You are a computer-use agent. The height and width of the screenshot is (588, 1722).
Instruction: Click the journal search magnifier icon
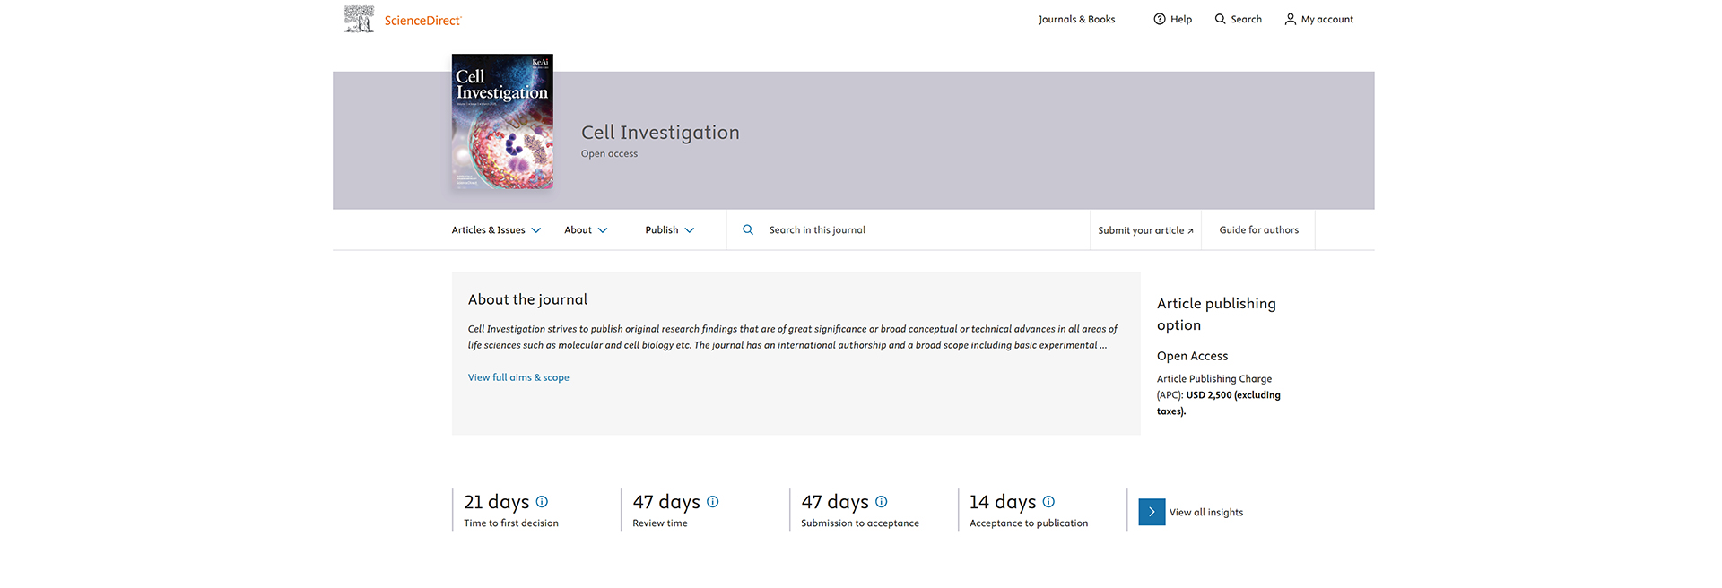pyautogui.click(x=748, y=230)
